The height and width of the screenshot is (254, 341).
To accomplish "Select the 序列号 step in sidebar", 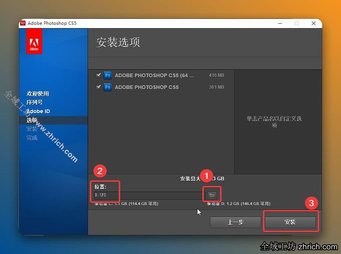I will point(34,102).
